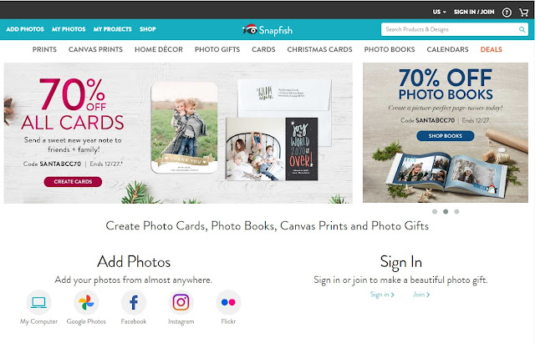Expand the US country dropdown
This screenshot has height=343, width=535.
click(x=439, y=12)
